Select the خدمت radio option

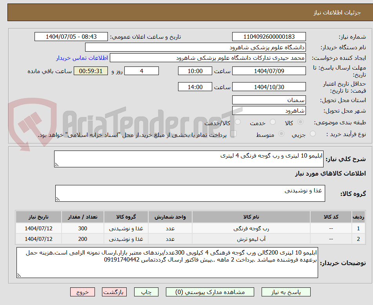273,121
